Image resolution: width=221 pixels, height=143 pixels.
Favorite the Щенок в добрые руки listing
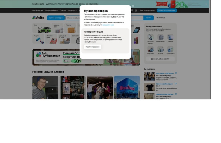point(176,84)
